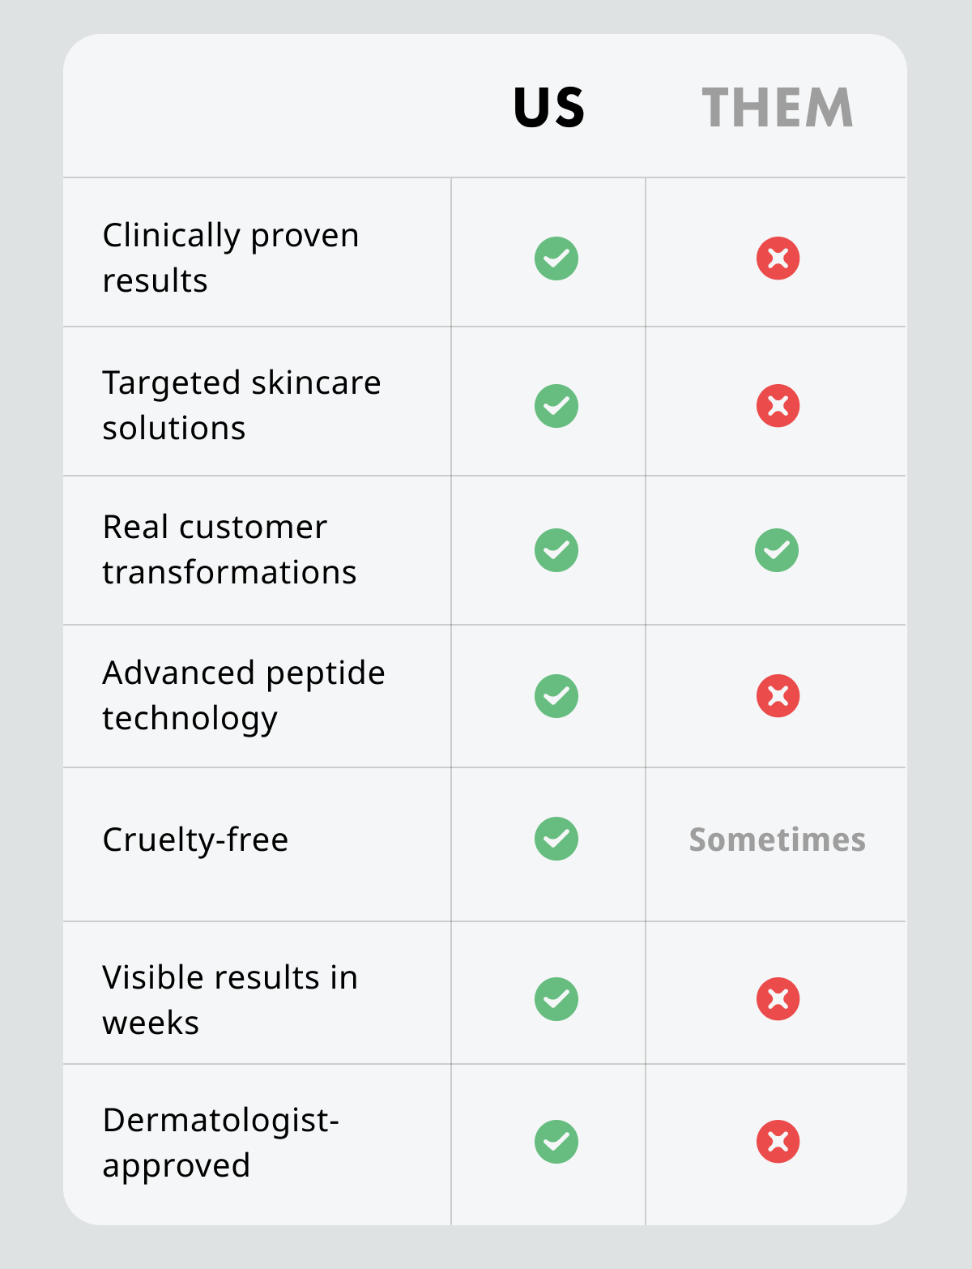Click green check for Advanced peptide technology
This screenshot has width=972, height=1269.
pos(556,696)
